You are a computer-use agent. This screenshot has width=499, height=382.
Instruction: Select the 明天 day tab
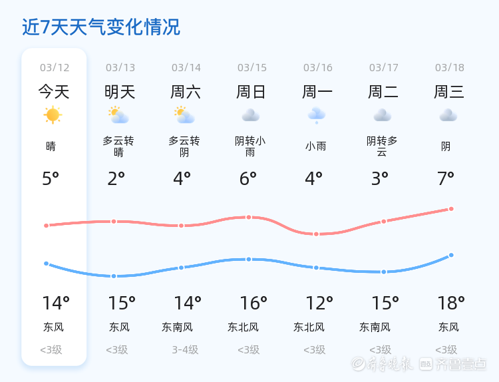120,92
